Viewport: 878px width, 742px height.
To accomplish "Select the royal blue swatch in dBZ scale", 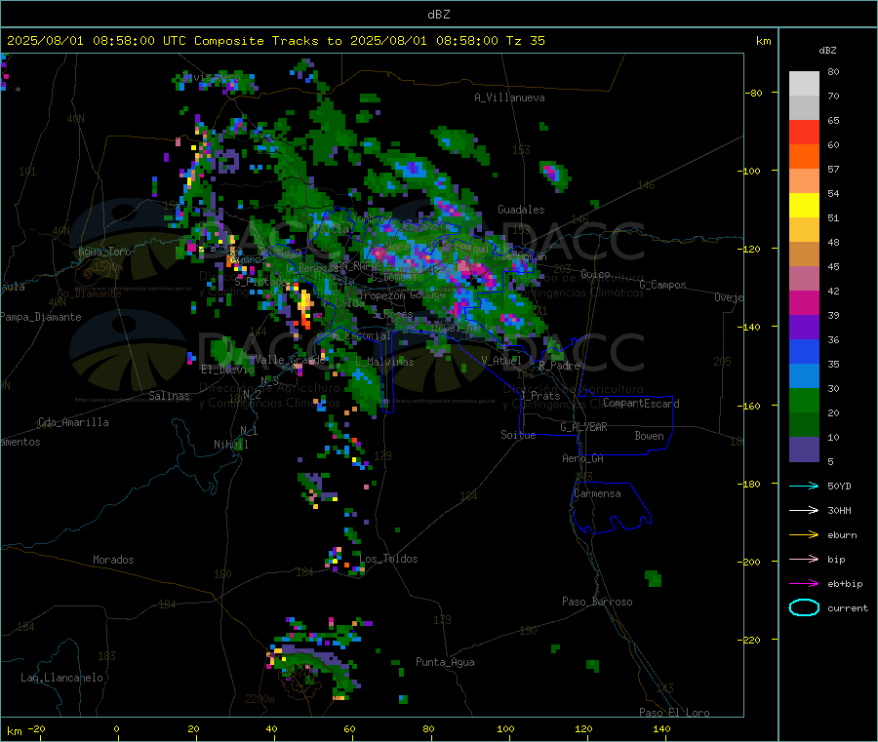I will [x=804, y=351].
